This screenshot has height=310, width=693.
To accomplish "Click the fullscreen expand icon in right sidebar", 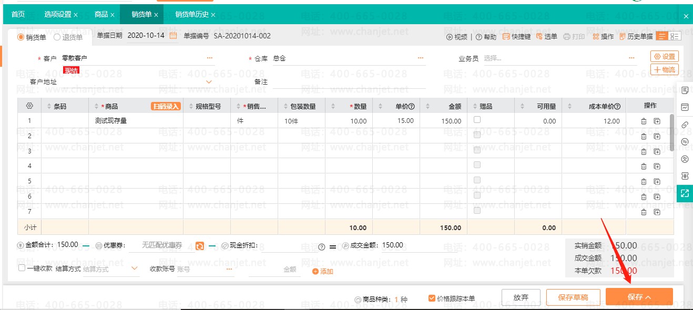I will point(685,193).
